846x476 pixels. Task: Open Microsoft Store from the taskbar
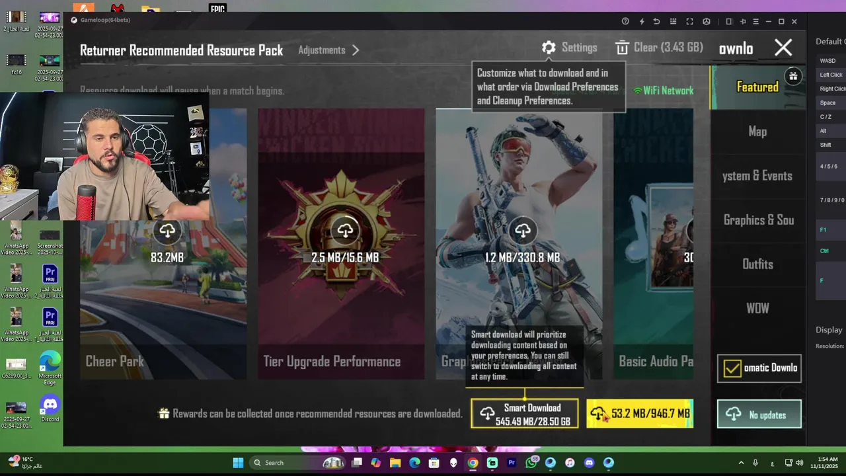(x=434, y=463)
